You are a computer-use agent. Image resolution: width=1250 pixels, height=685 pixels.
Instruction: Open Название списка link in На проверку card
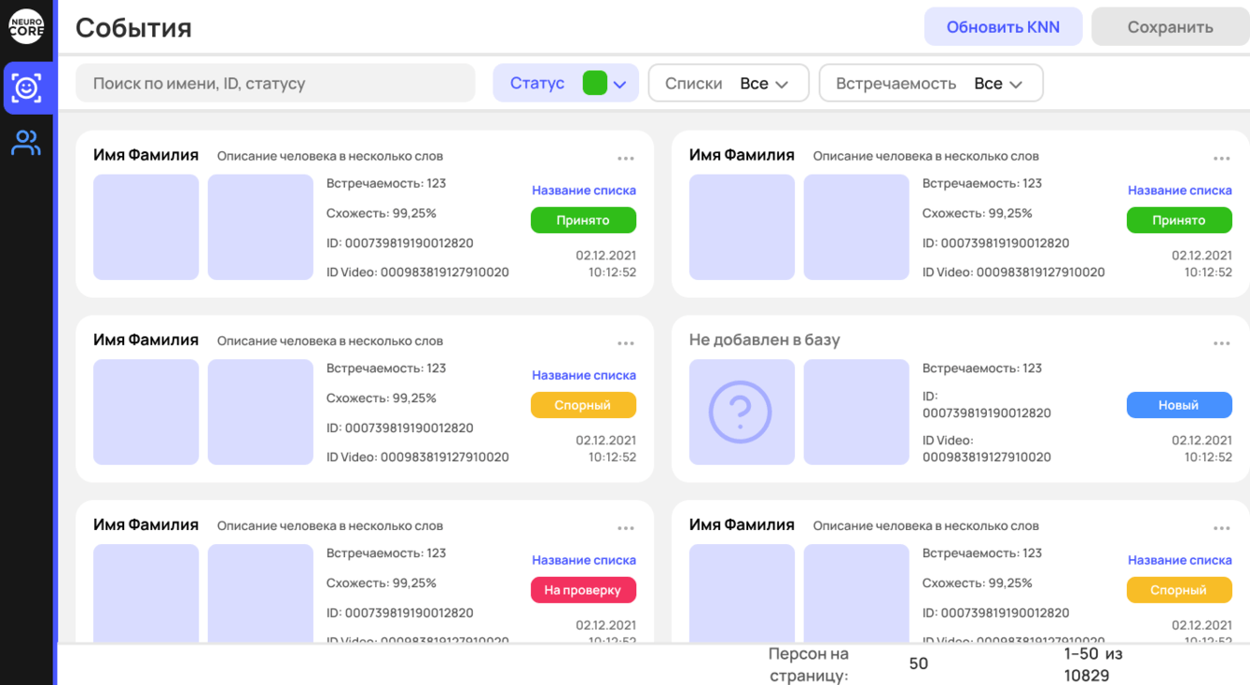tap(584, 560)
